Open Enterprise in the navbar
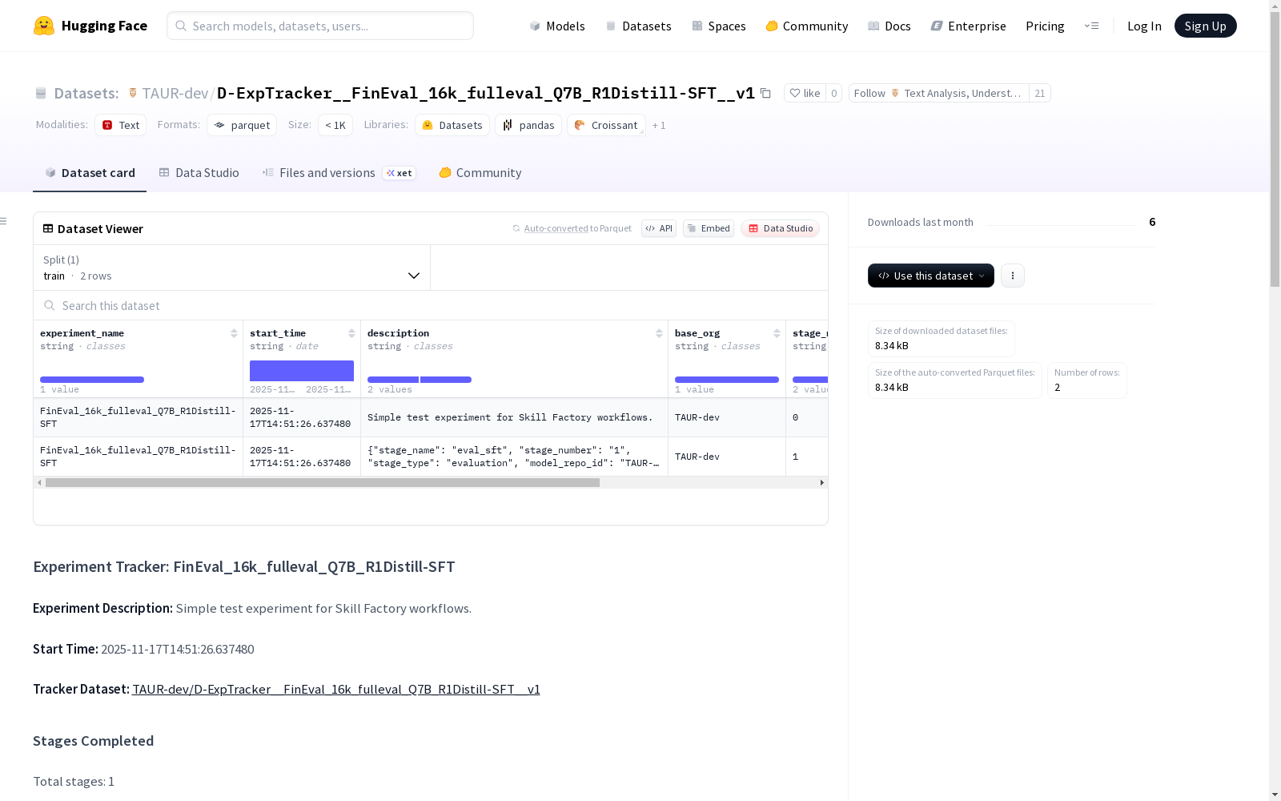The width and height of the screenshot is (1281, 801). 969,26
